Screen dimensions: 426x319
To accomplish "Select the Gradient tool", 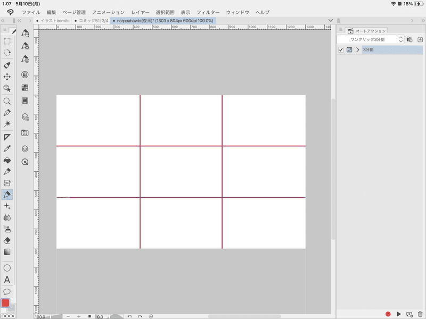I will (7, 251).
